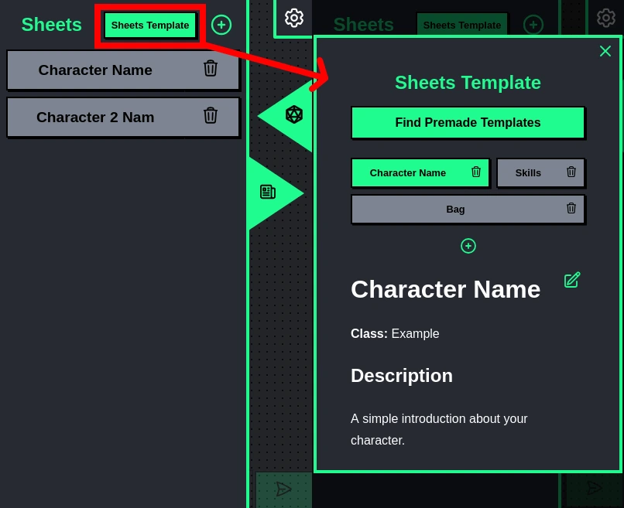Click the Sheets heading in left panel
The image size is (624, 508).
click(52, 25)
